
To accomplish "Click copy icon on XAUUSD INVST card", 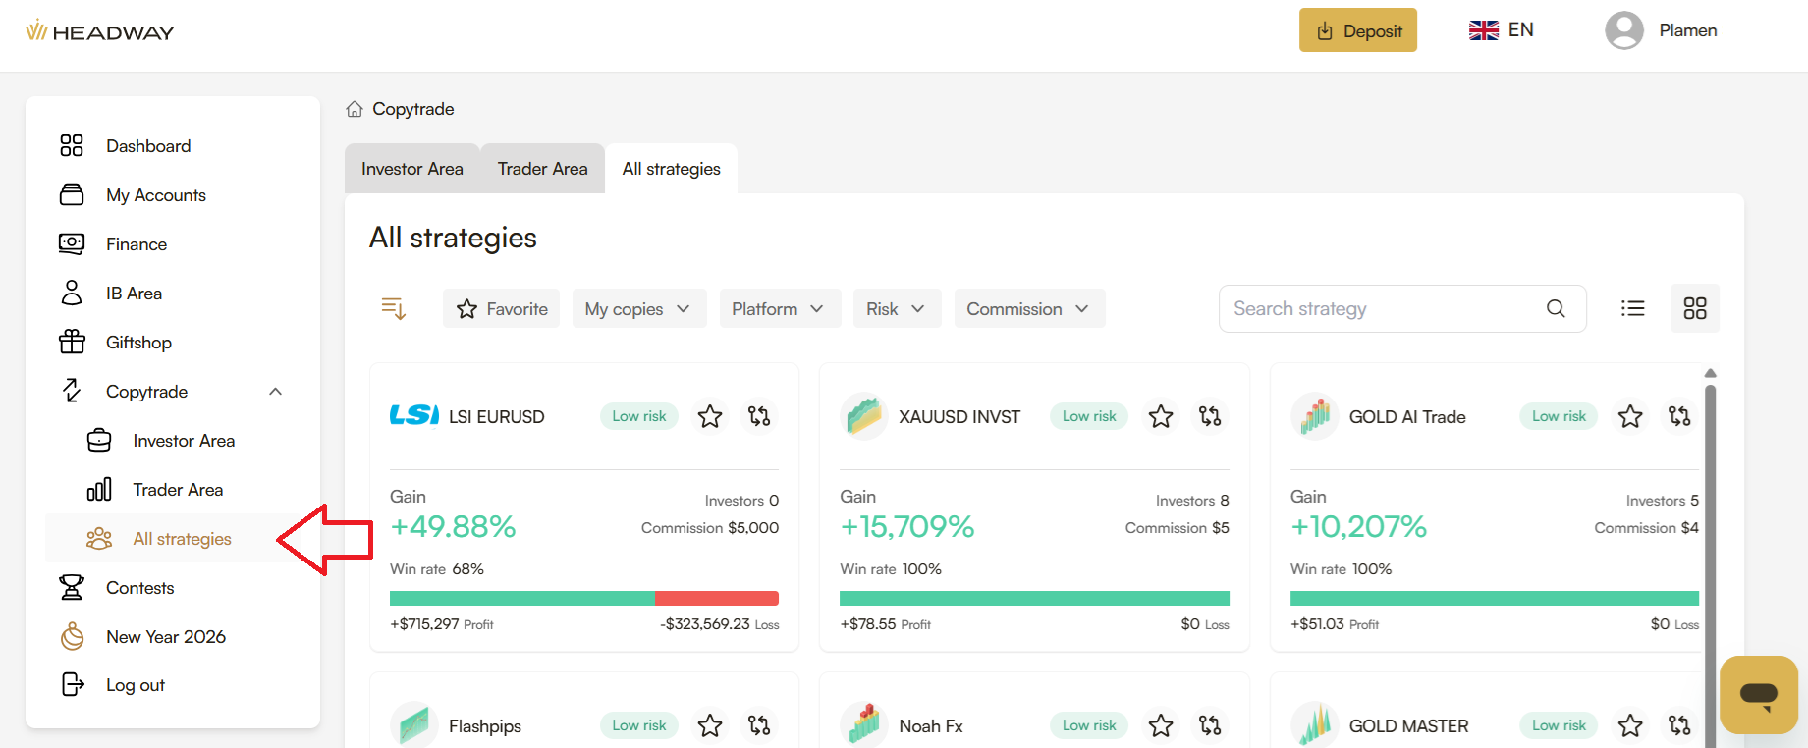I will click(1210, 416).
